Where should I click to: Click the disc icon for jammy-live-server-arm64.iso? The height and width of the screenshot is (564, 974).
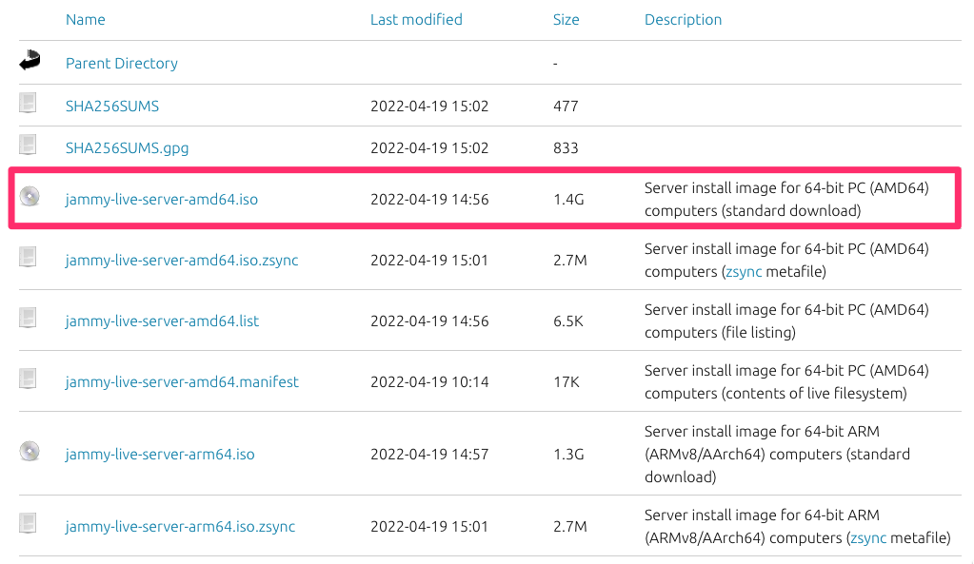coord(30,451)
